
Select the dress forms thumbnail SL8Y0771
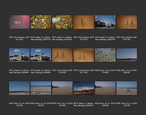coord(84,55)
